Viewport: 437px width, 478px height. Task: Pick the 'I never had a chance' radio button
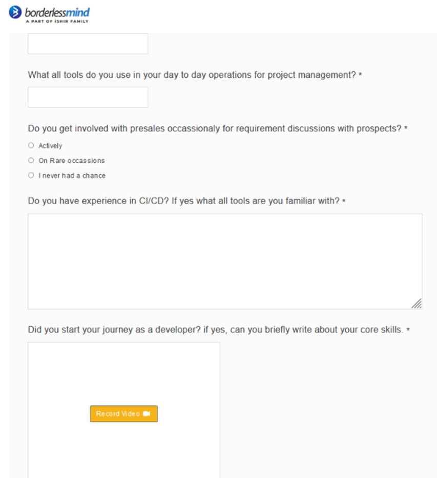click(31, 175)
